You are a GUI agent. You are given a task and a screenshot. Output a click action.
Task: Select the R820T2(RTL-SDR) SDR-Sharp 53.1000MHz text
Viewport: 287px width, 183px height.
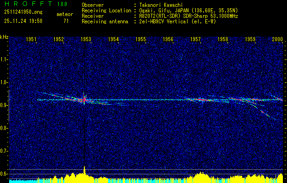pyautogui.click(x=188, y=16)
